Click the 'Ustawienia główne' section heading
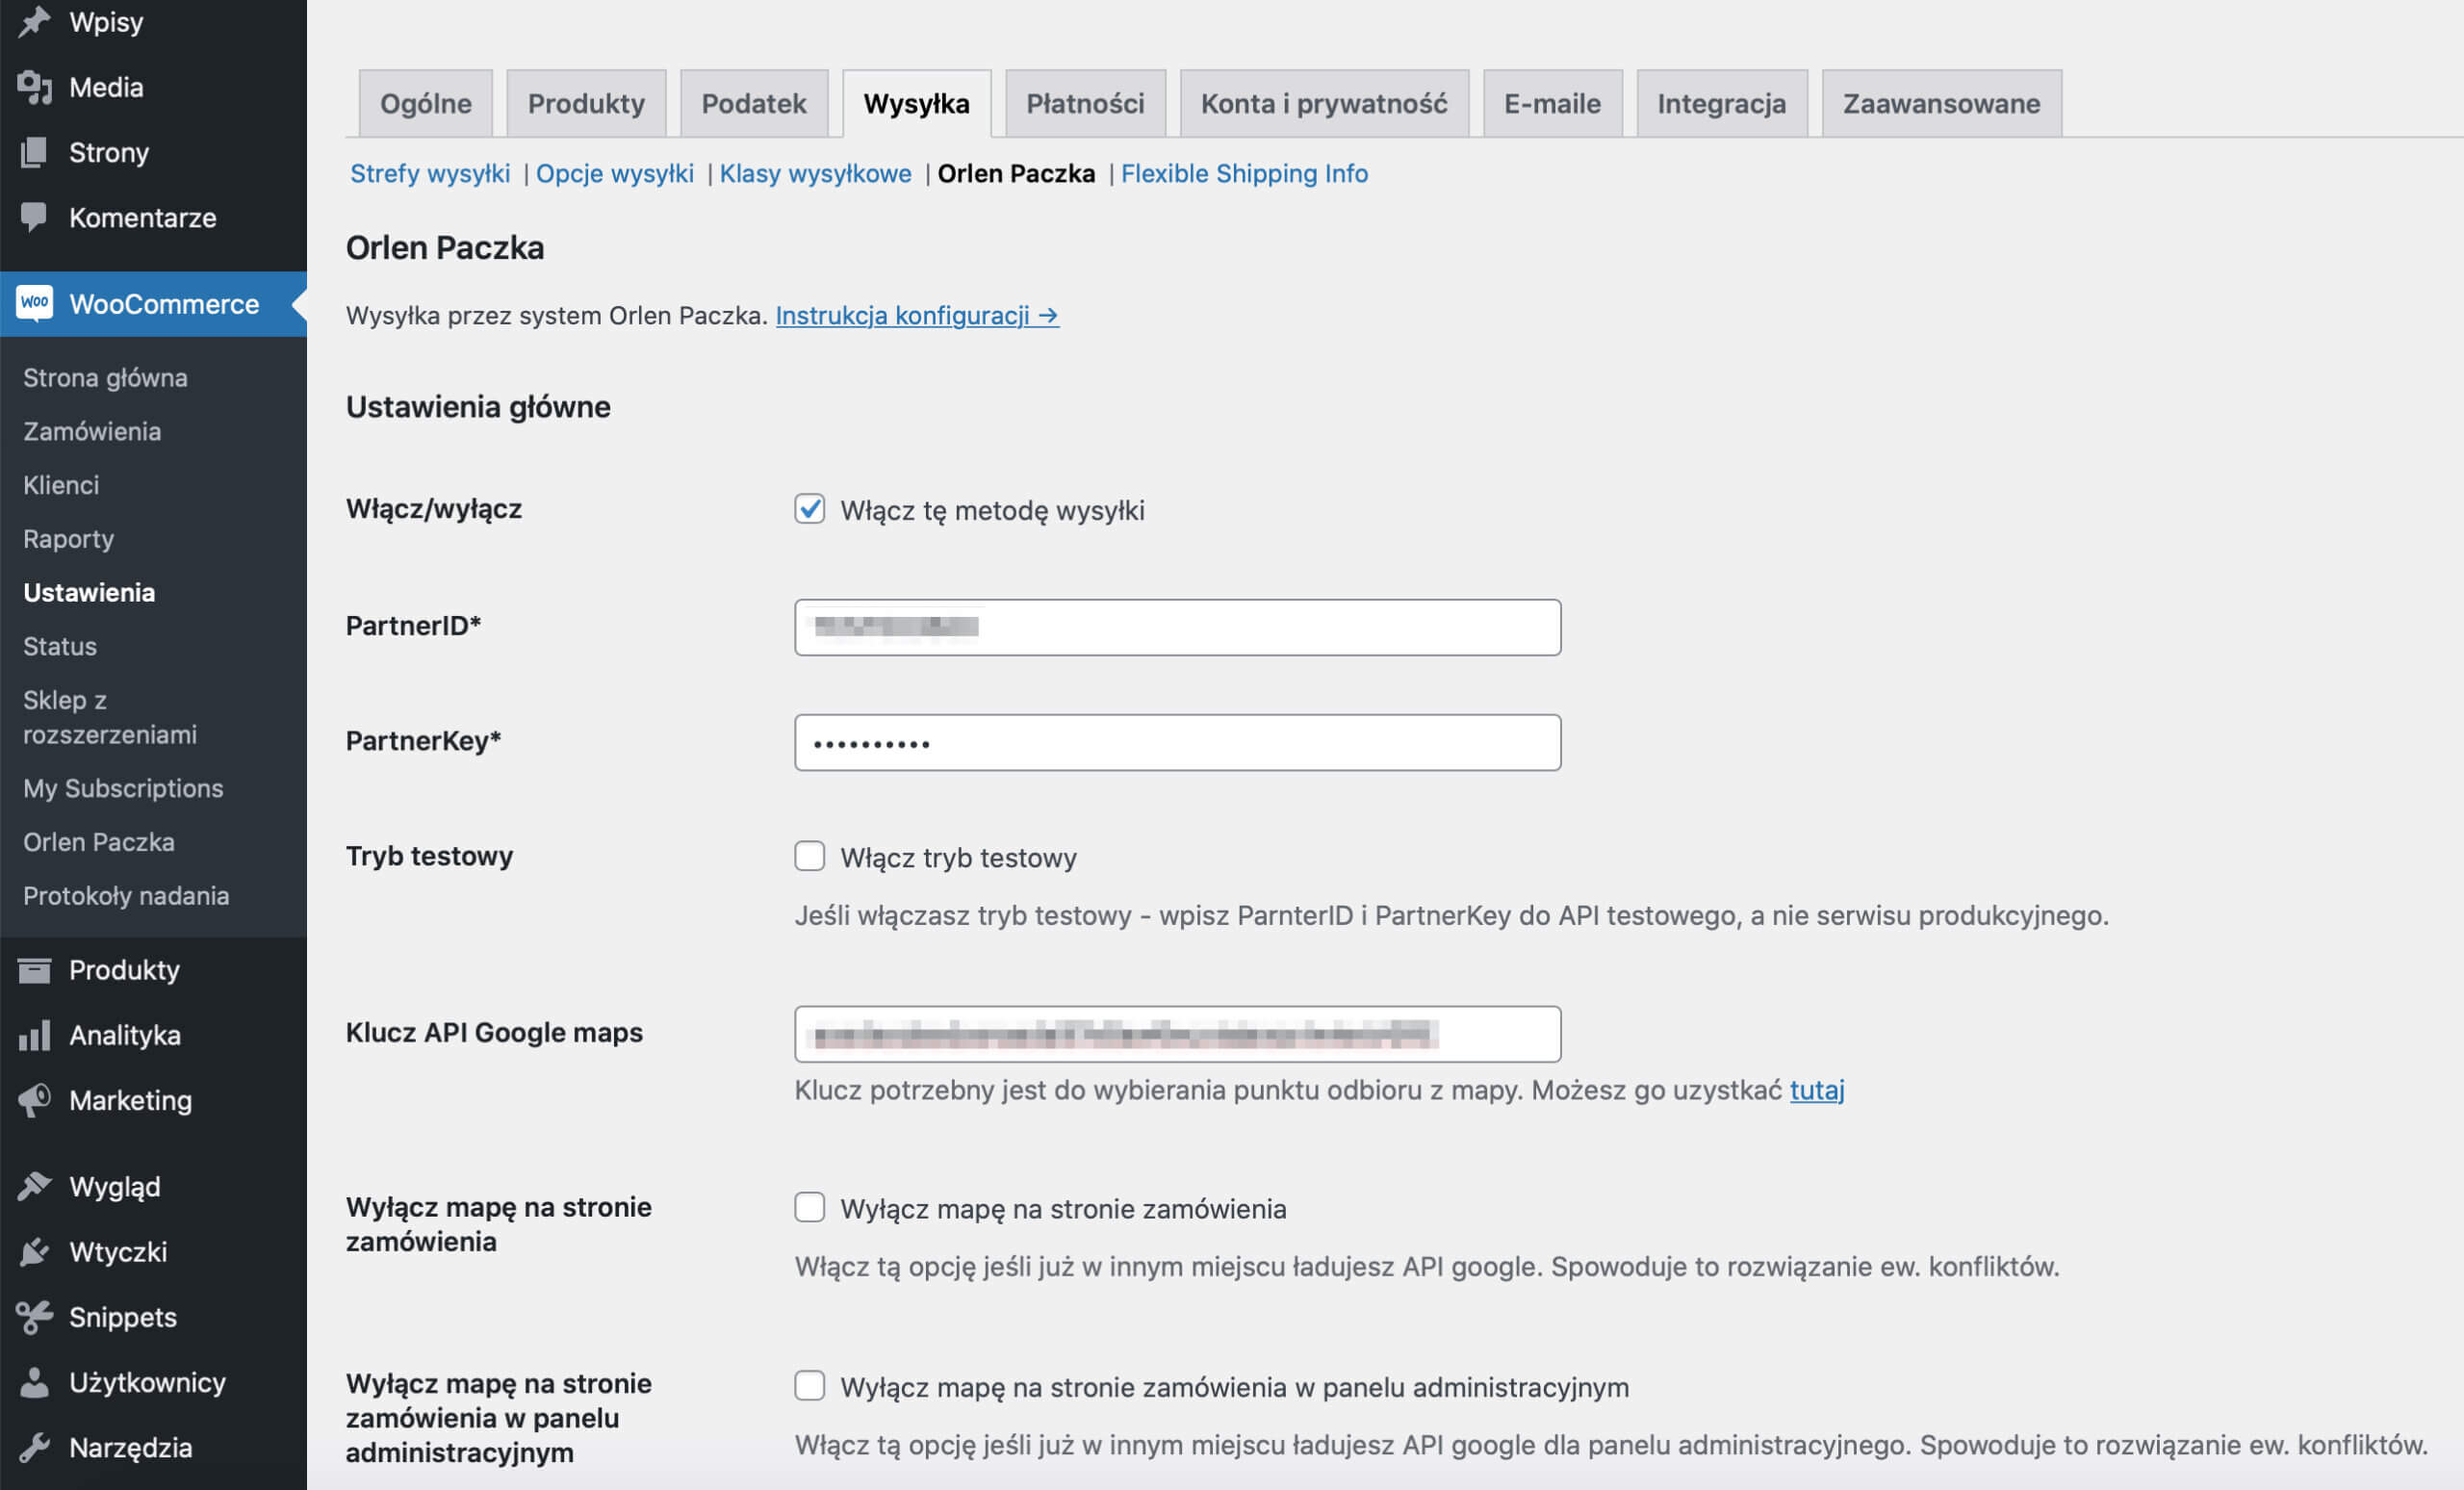This screenshot has height=1490, width=2464. tap(478, 407)
